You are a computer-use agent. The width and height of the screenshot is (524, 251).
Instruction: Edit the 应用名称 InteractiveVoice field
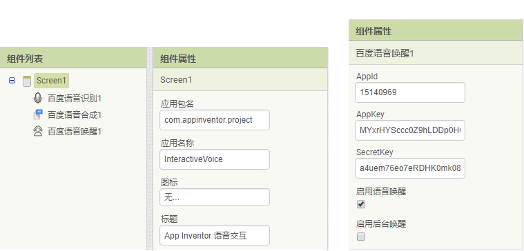tap(215, 159)
